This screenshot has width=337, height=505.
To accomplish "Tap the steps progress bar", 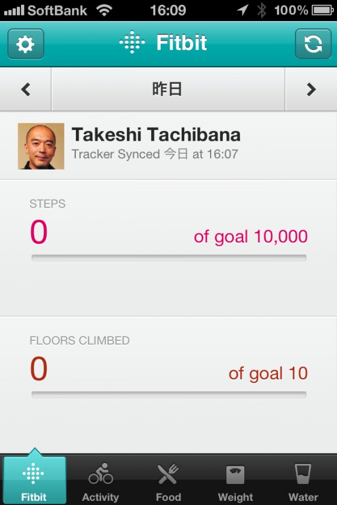I will [x=169, y=258].
